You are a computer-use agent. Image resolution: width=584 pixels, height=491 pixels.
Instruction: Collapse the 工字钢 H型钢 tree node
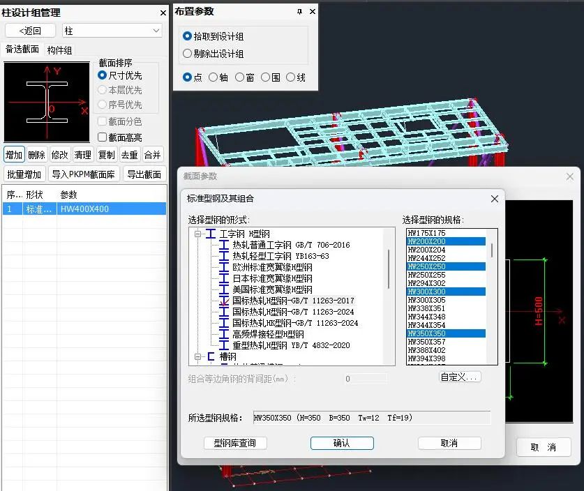click(x=197, y=234)
